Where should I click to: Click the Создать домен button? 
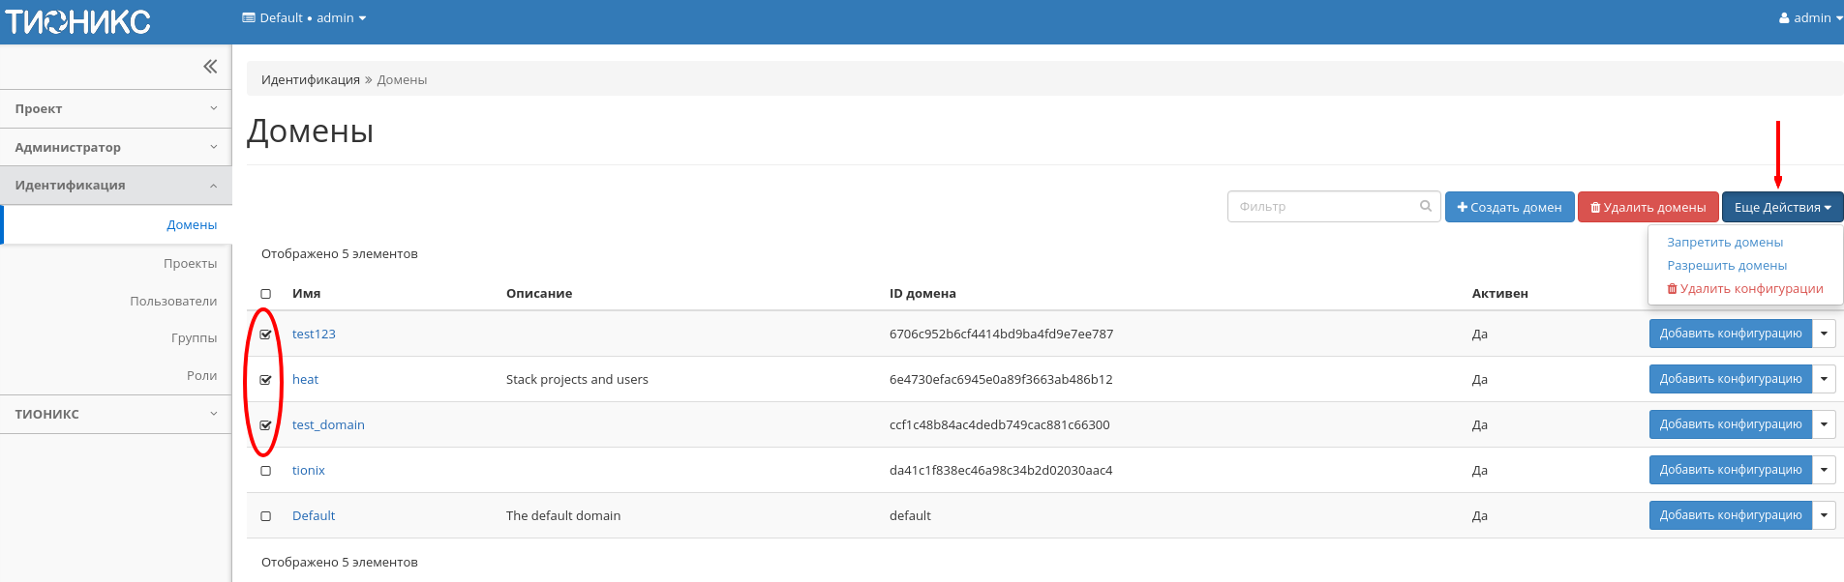pos(1509,207)
